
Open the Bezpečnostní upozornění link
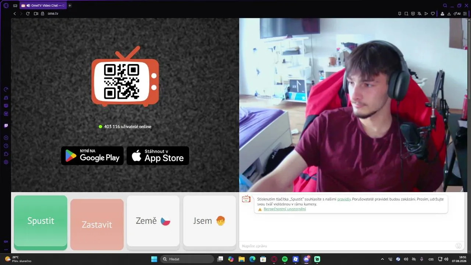click(x=285, y=209)
